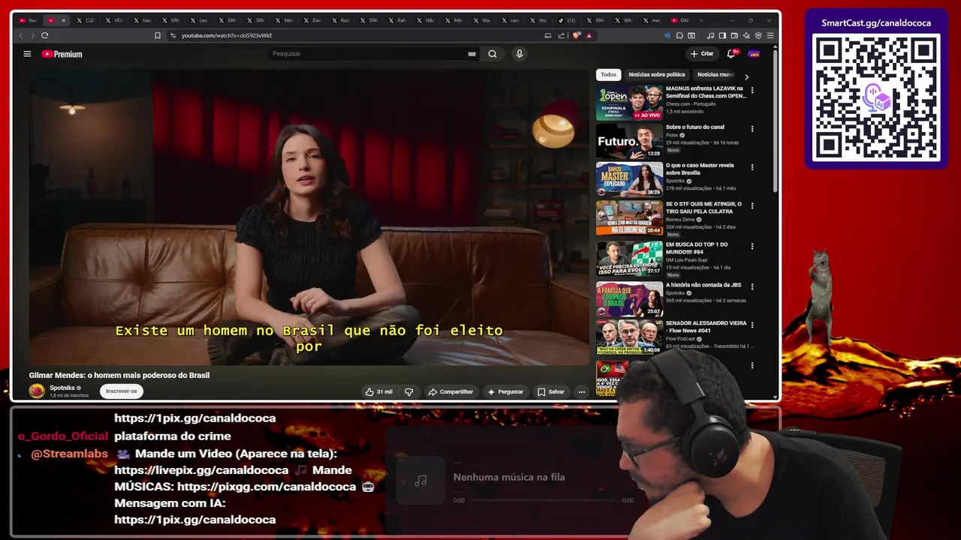Open the Sobre o futuro do canal thumbnail
Image resolution: width=961 pixels, height=540 pixels.
click(629, 141)
